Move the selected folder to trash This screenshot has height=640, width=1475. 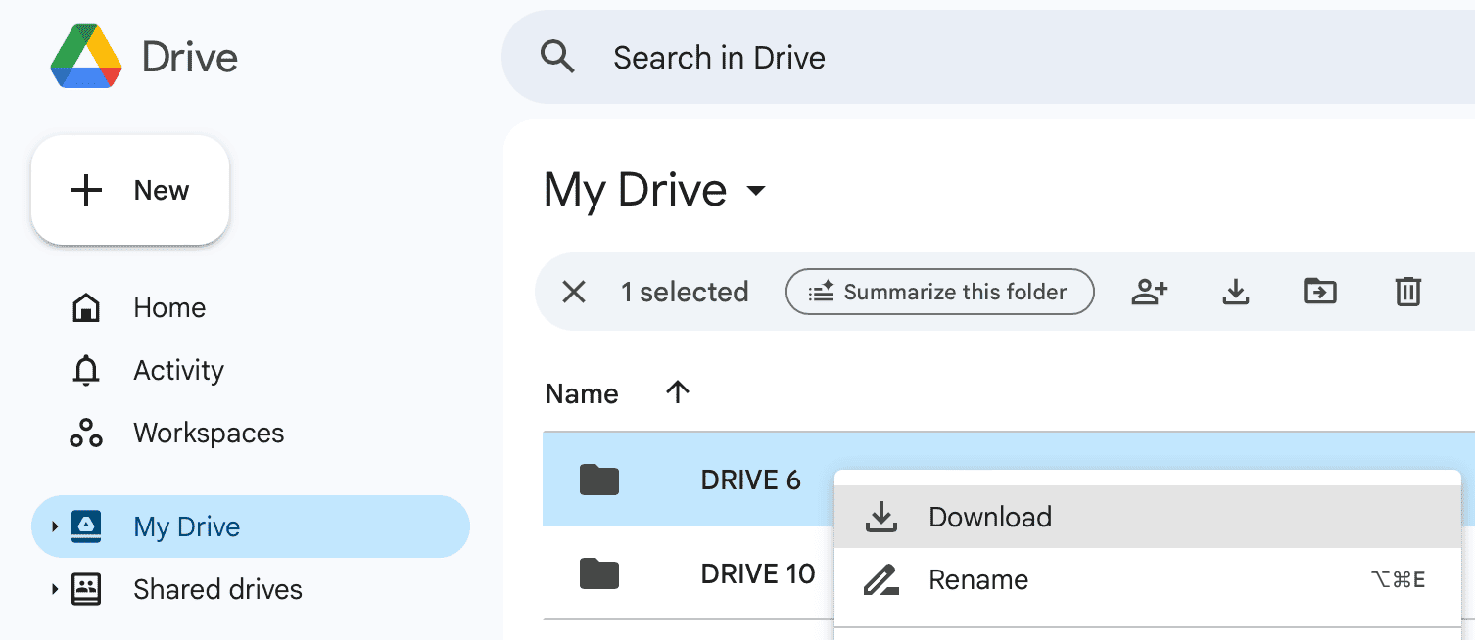(1407, 292)
